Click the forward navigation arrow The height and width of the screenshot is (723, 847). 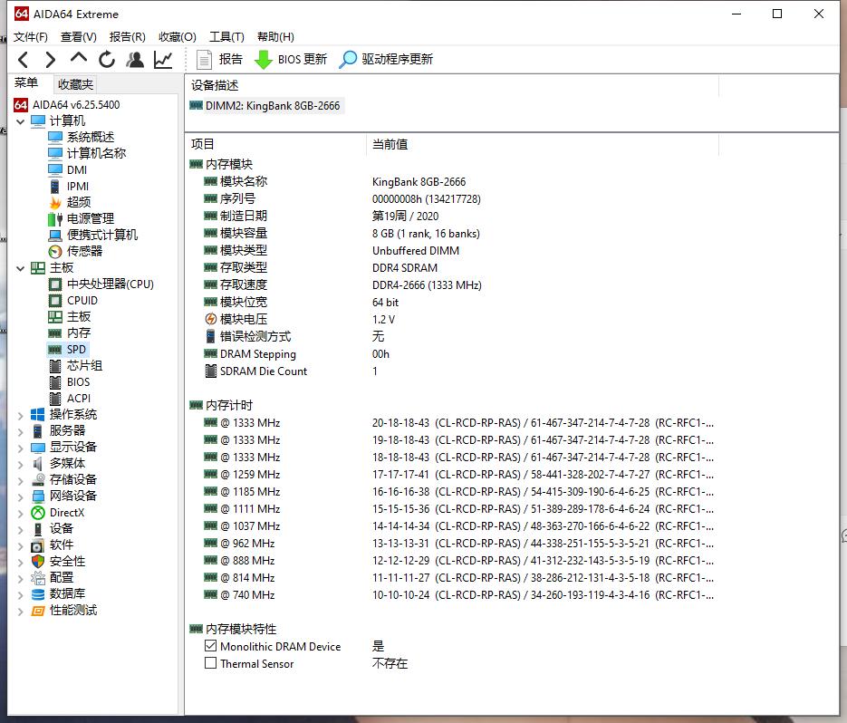(x=51, y=60)
